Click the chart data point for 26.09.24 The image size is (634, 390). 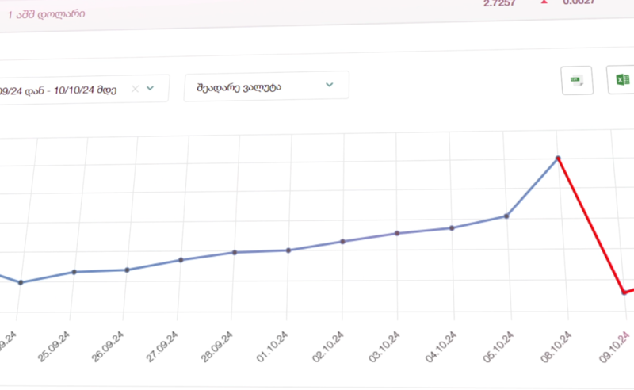[x=127, y=270]
